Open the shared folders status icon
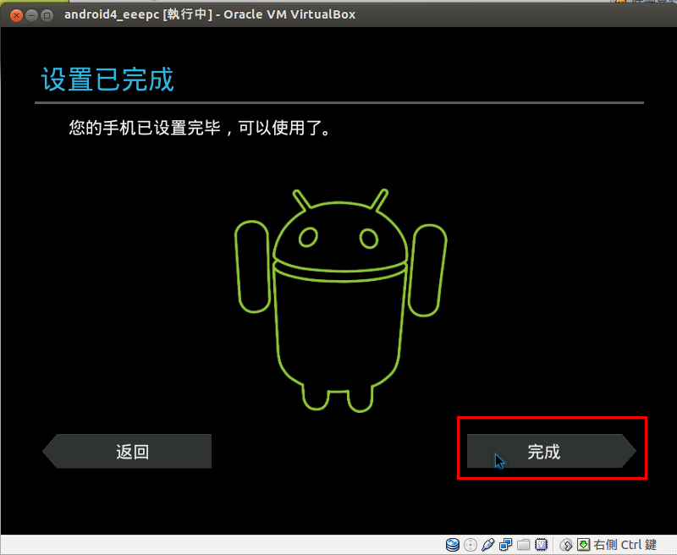The width and height of the screenshot is (677, 555). pos(523,545)
